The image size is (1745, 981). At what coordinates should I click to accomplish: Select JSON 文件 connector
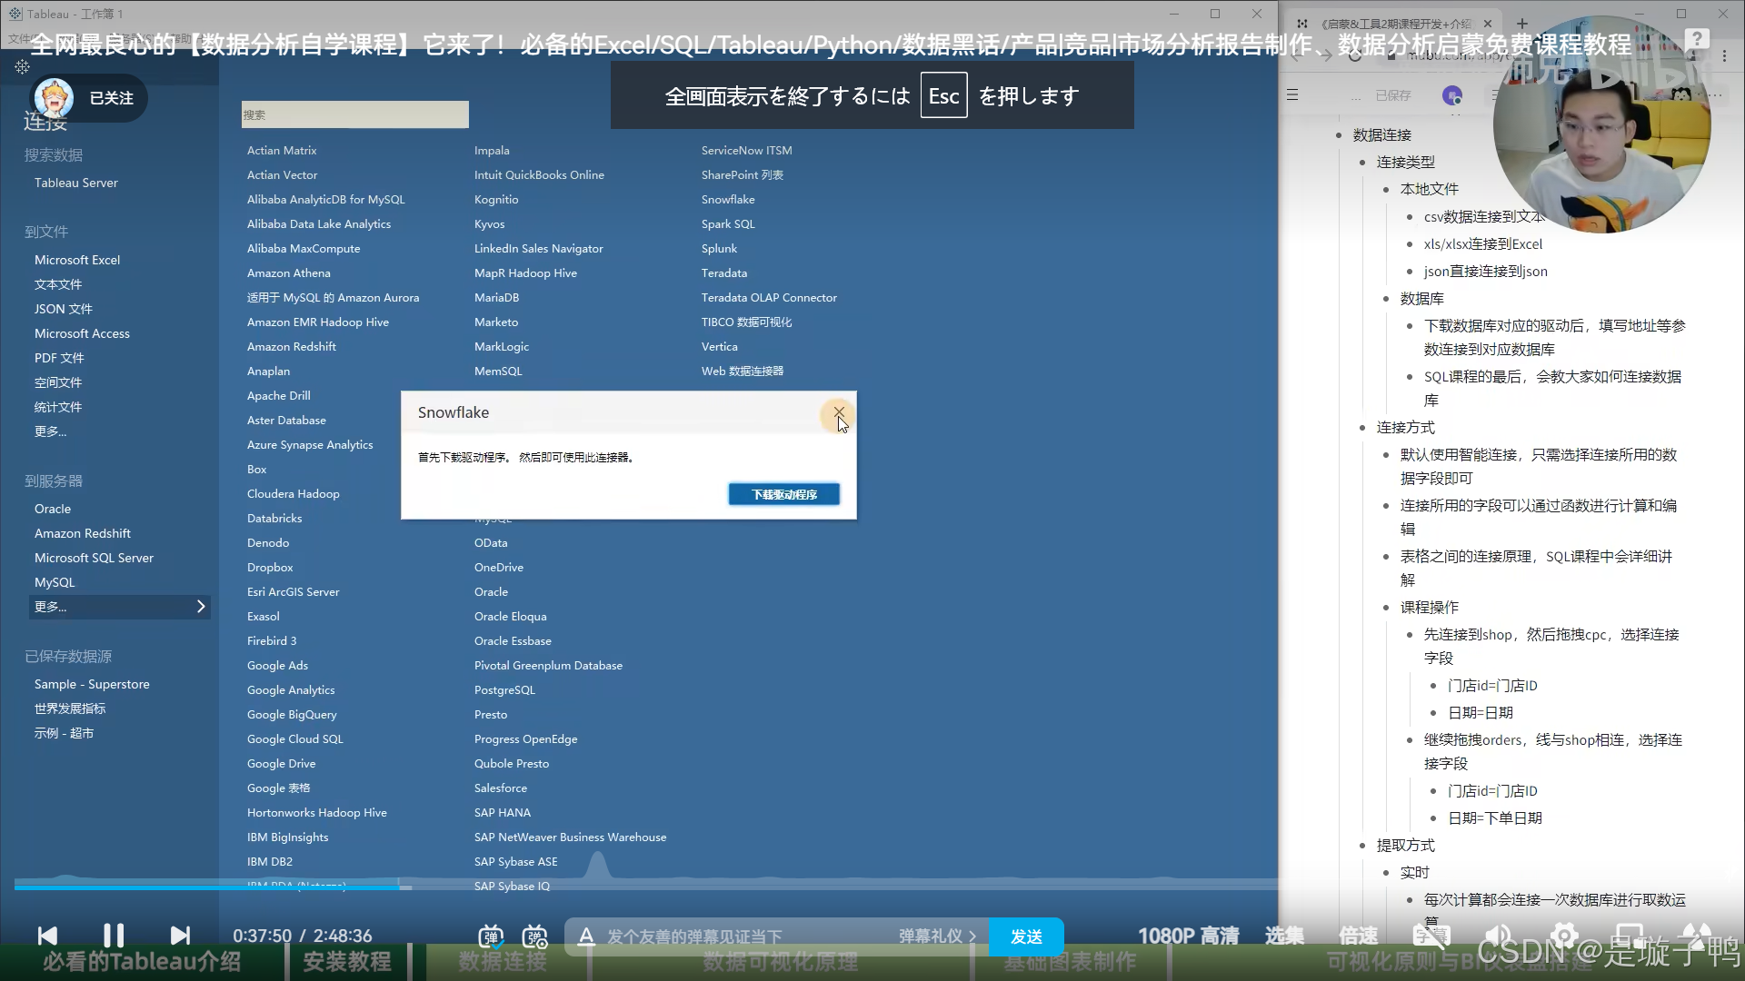tap(64, 309)
